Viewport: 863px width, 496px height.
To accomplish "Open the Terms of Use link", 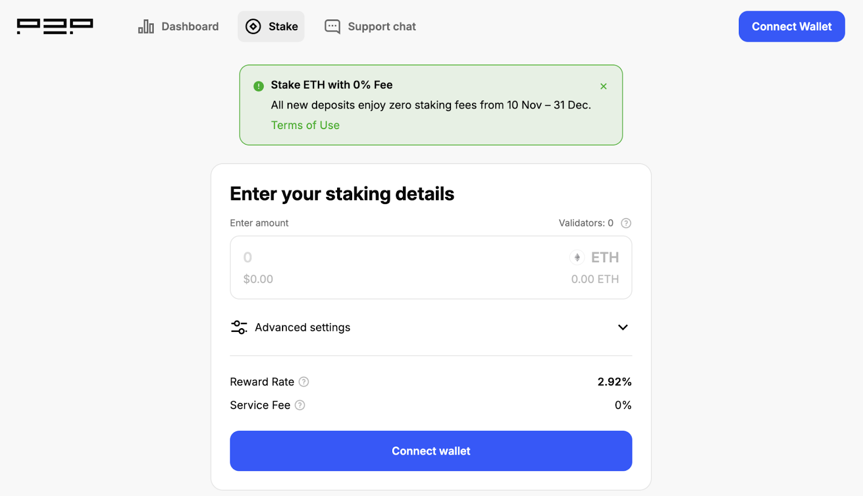I will point(305,125).
